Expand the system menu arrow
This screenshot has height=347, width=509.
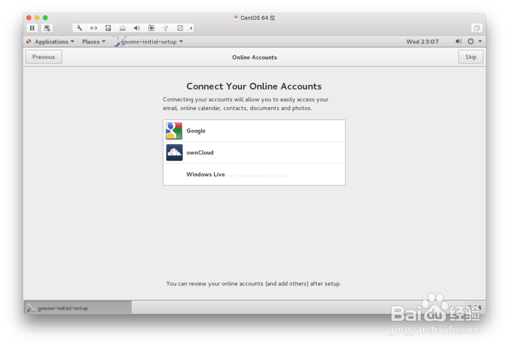[x=480, y=41]
